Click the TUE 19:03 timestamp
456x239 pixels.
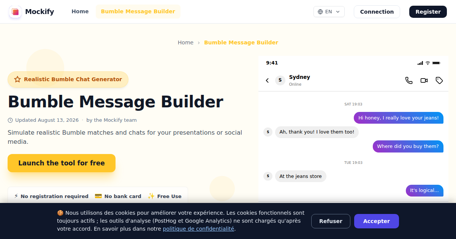[353, 163]
